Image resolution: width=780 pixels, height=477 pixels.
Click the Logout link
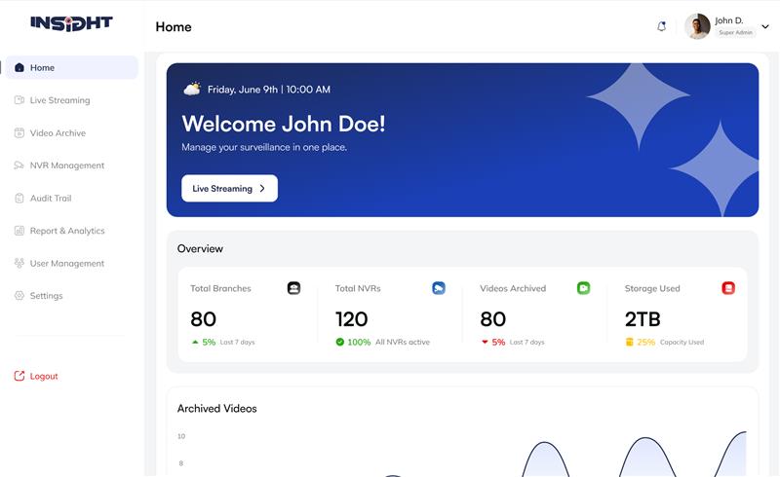(44, 377)
